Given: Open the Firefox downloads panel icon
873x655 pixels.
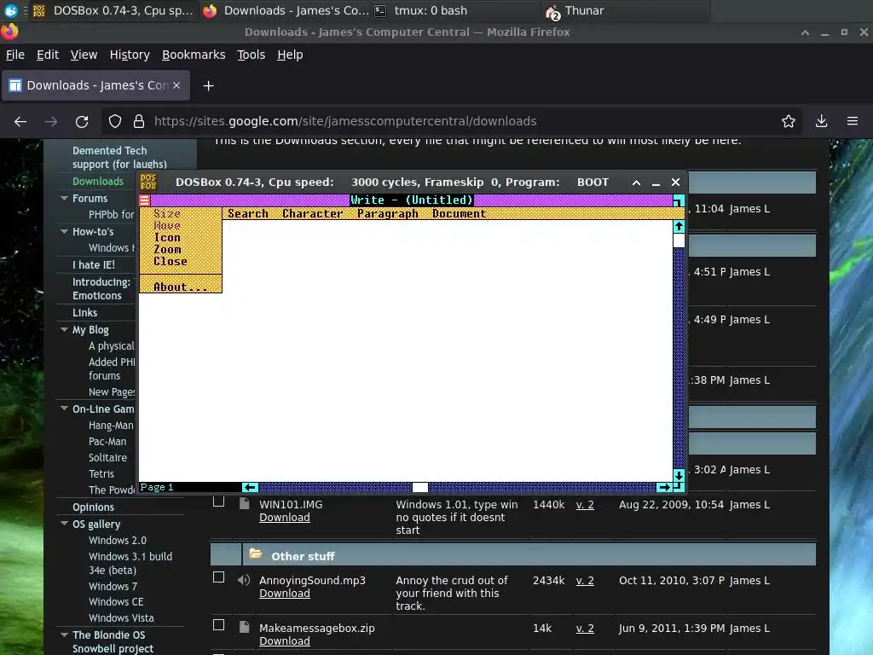Looking at the screenshot, I should click(821, 121).
